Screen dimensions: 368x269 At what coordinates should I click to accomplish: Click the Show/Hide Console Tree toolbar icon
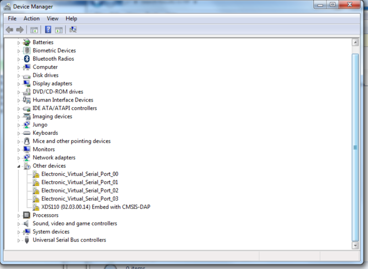(34, 30)
